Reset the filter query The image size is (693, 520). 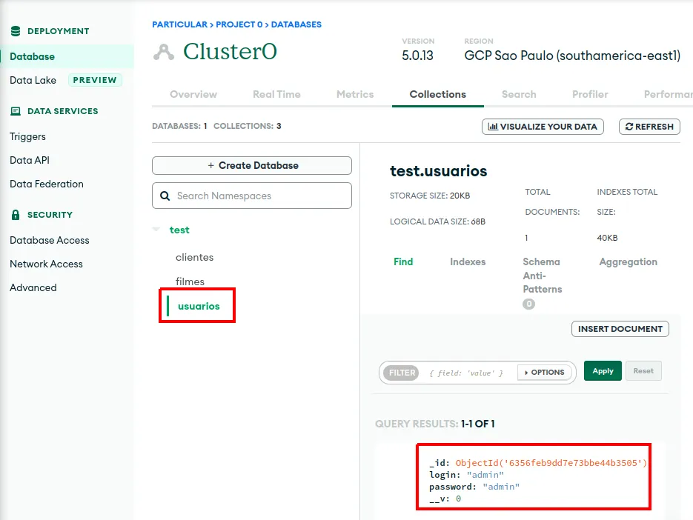coord(643,370)
